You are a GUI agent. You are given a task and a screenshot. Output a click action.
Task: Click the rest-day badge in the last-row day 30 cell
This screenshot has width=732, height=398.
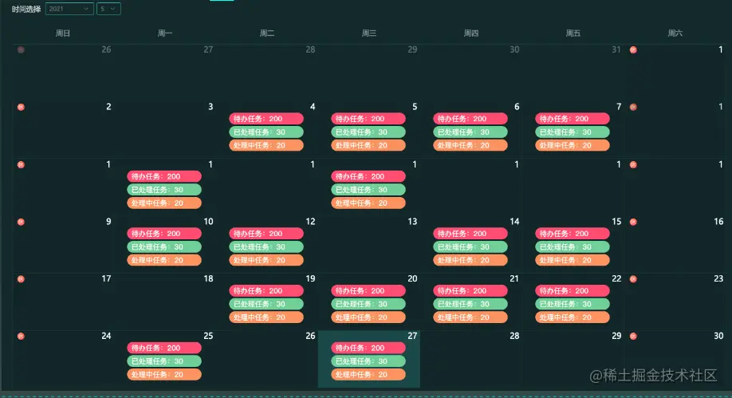(x=633, y=336)
